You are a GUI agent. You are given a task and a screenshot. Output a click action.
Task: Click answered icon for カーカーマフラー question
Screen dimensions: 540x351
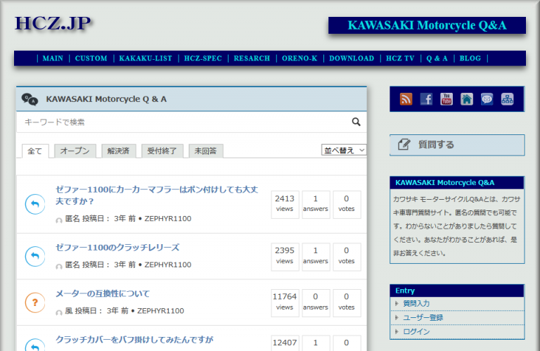click(x=35, y=204)
